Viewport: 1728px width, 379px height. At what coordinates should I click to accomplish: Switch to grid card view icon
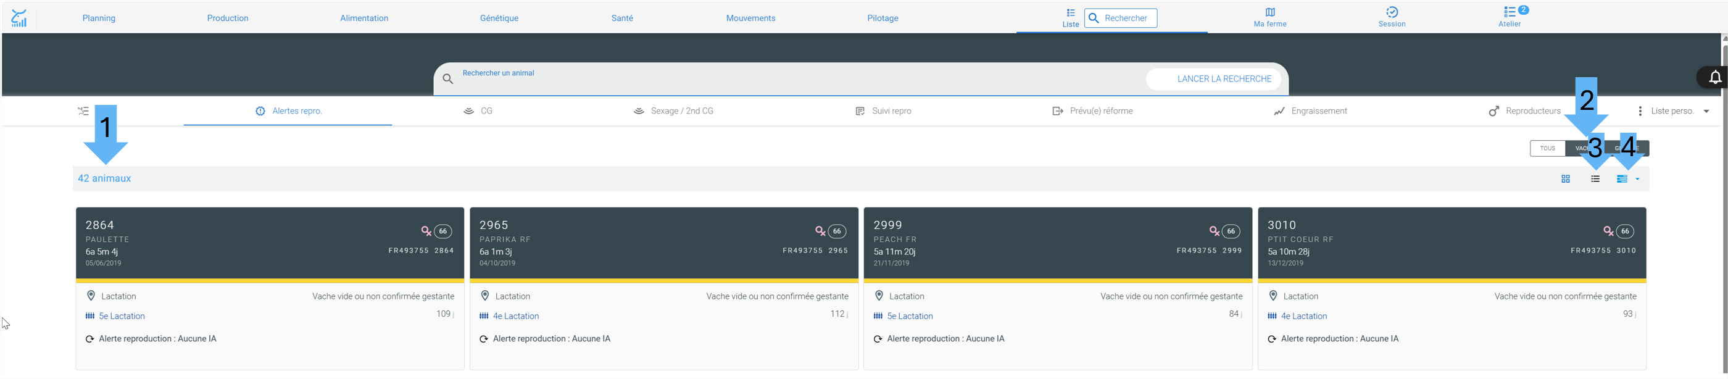(x=1565, y=179)
